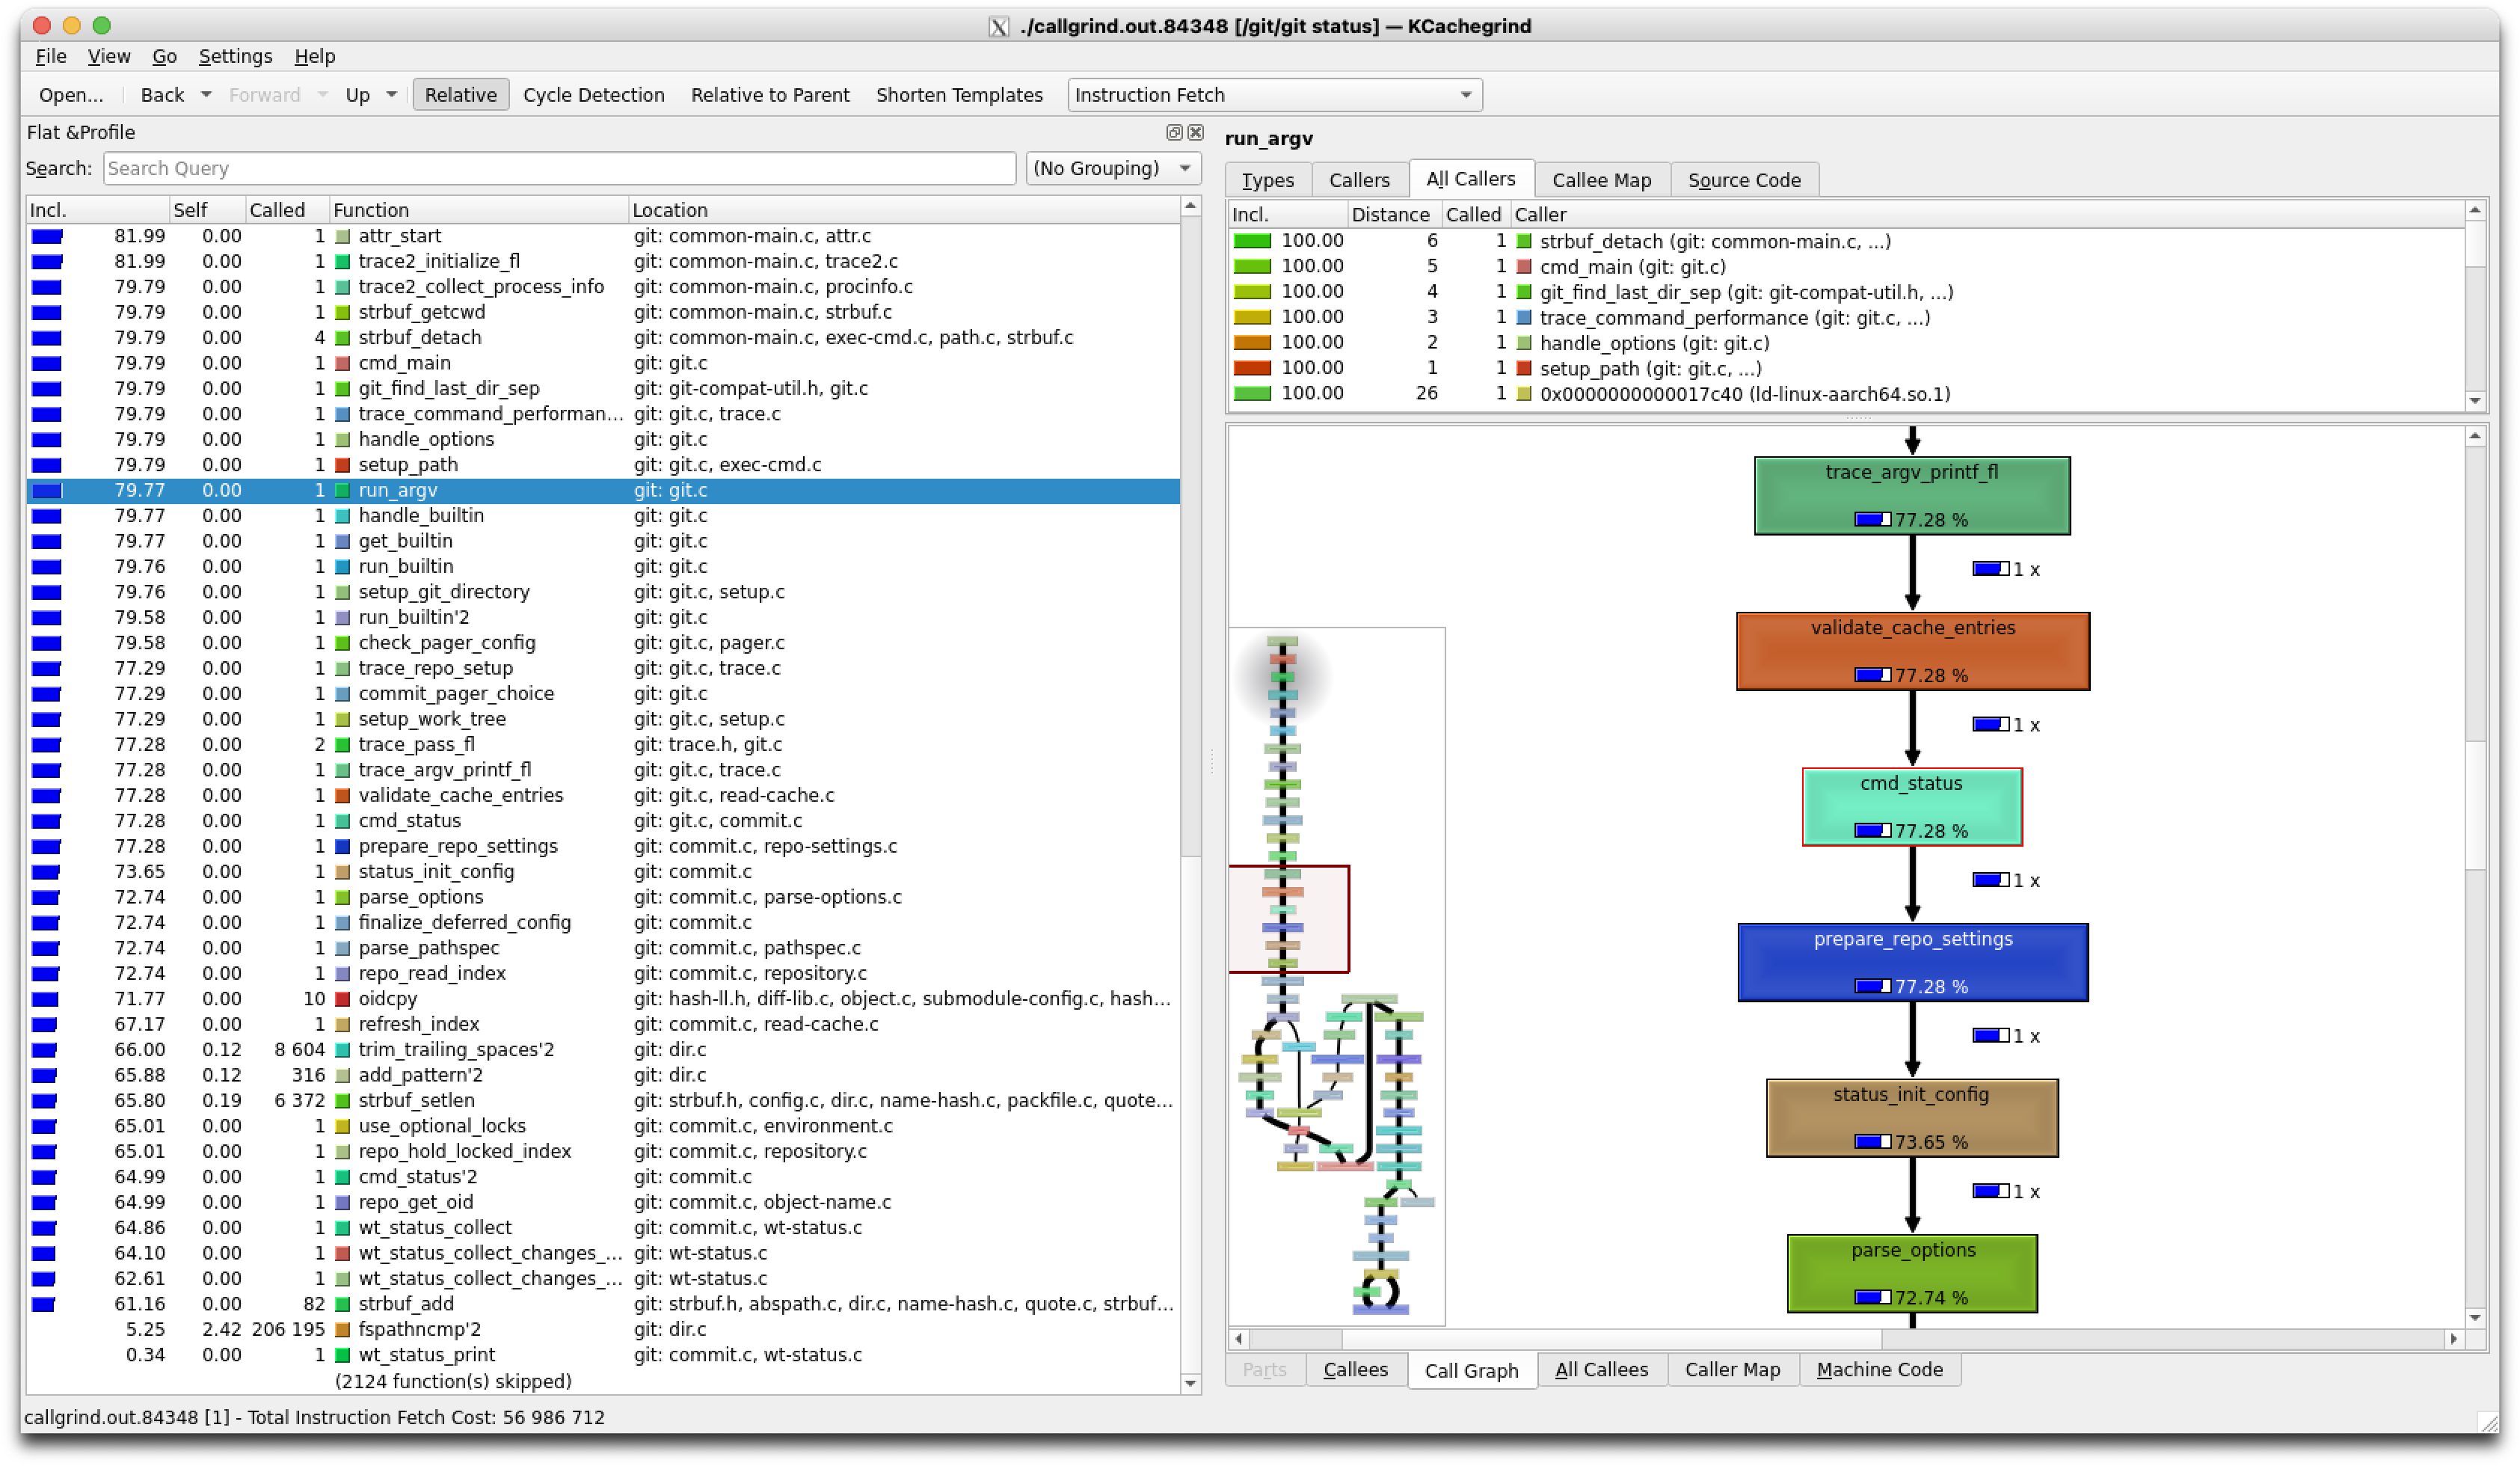The height and width of the screenshot is (1466, 2520).
Task: Select the cmd_status node in call graph
Action: pyautogui.click(x=1911, y=807)
